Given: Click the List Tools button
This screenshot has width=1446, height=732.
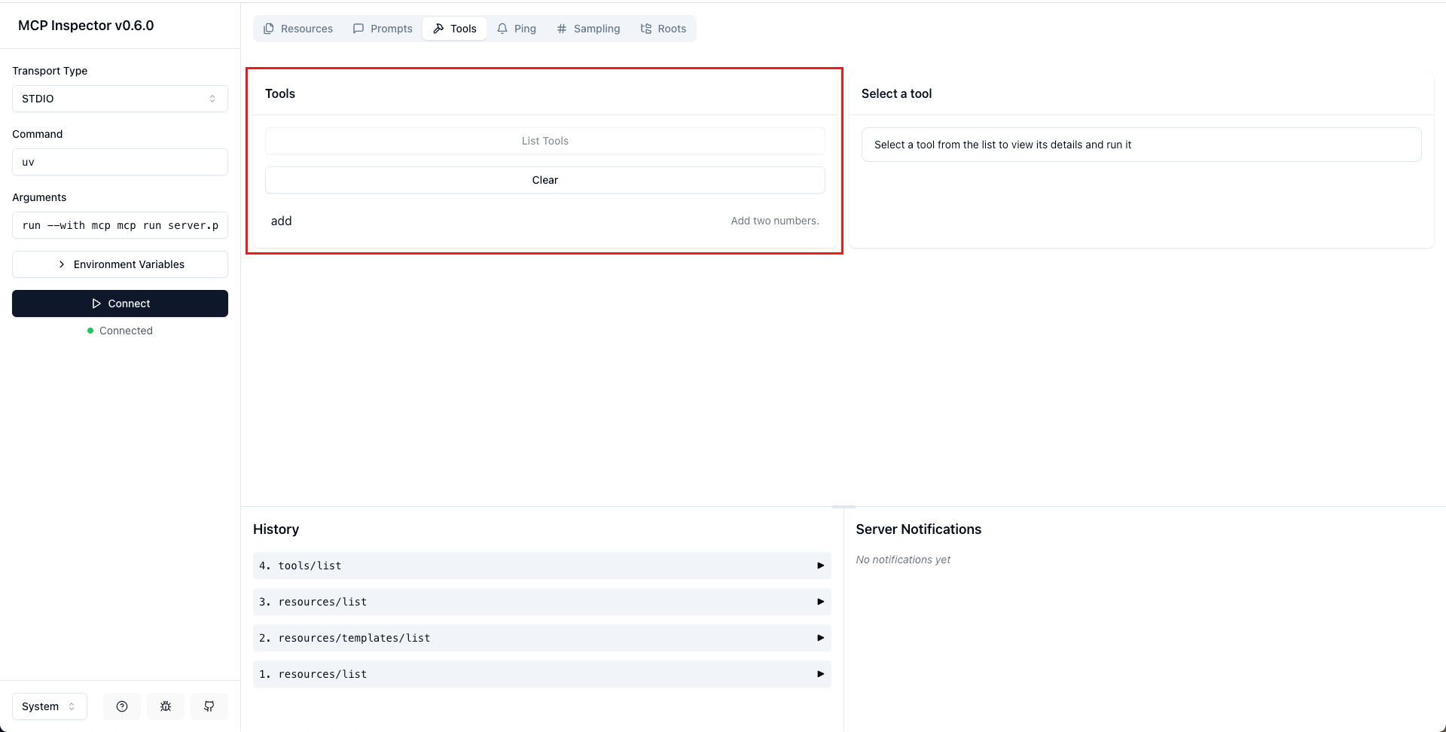Looking at the screenshot, I should [545, 141].
